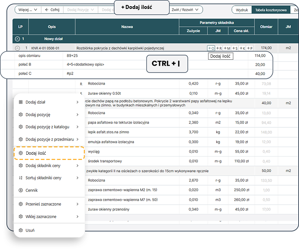Collapse position KNR 4-01 0508-01 row
299x249 pixels.
point(17,48)
